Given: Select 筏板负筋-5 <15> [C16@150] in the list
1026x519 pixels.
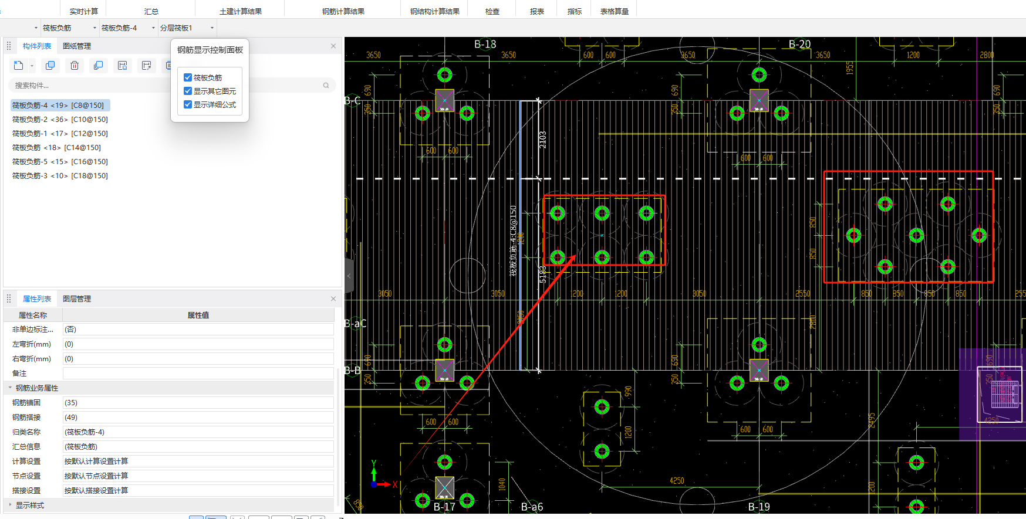Looking at the screenshot, I should [60, 162].
